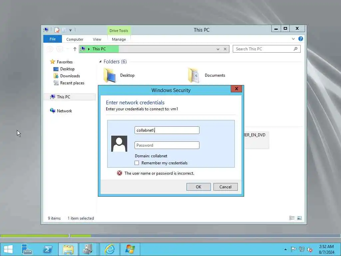Open Desktop under Favorites
The width and height of the screenshot is (341, 256).
coord(64,69)
